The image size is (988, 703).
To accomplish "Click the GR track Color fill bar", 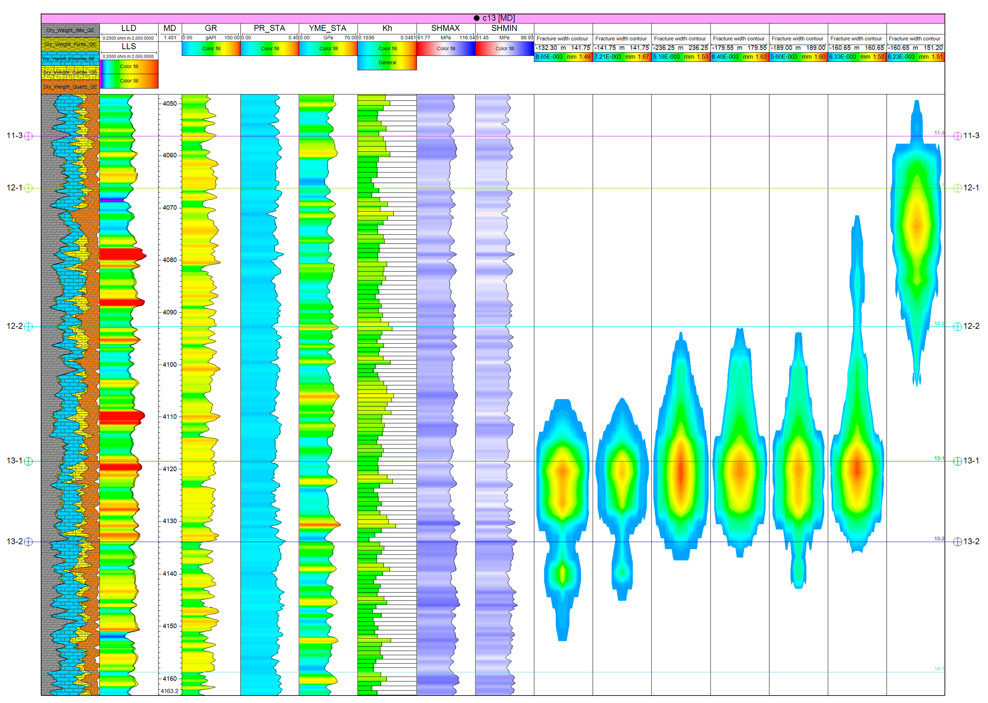I will click(x=211, y=48).
